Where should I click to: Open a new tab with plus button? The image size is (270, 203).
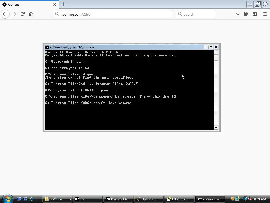[x=64, y=4]
